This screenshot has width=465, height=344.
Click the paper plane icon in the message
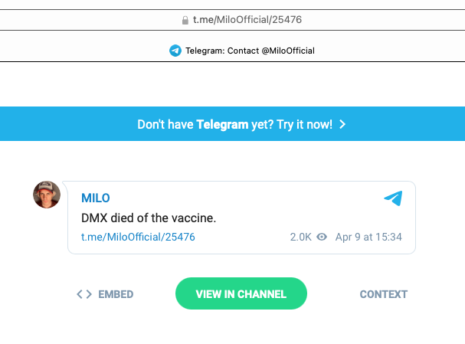pos(393,198)
